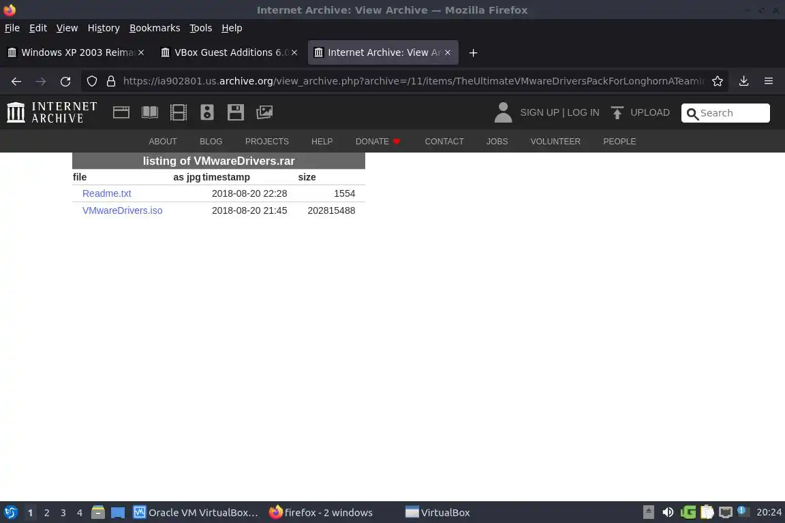Click the green G tray icon
The image size is (785, 523).
tap(688, 513)
